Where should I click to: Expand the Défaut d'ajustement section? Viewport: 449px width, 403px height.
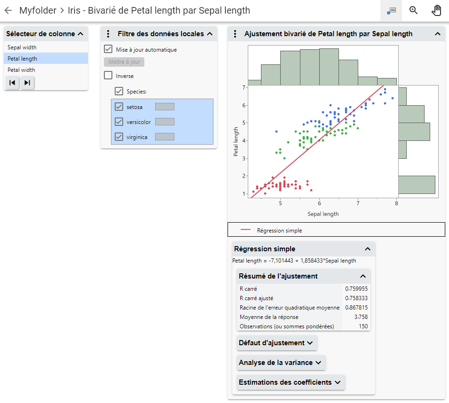(276, 343)
